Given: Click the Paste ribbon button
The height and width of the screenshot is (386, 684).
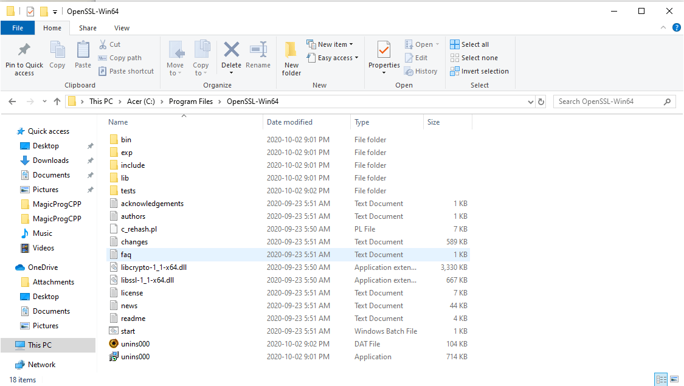Looking at the screenshot, I should click(83, 55).
